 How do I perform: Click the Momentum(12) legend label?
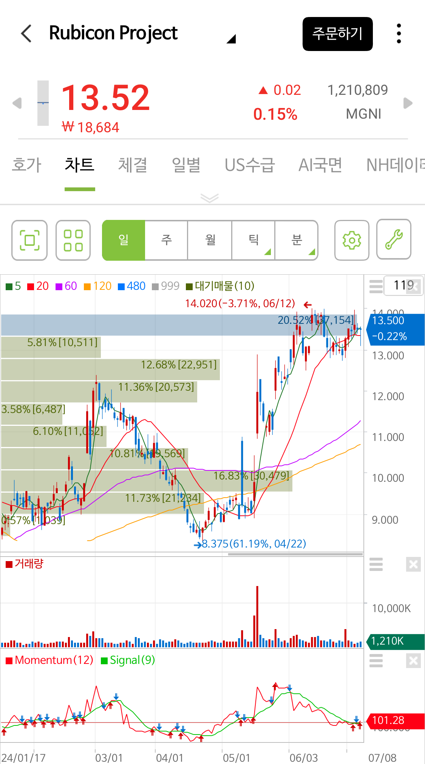click(49, 660)
